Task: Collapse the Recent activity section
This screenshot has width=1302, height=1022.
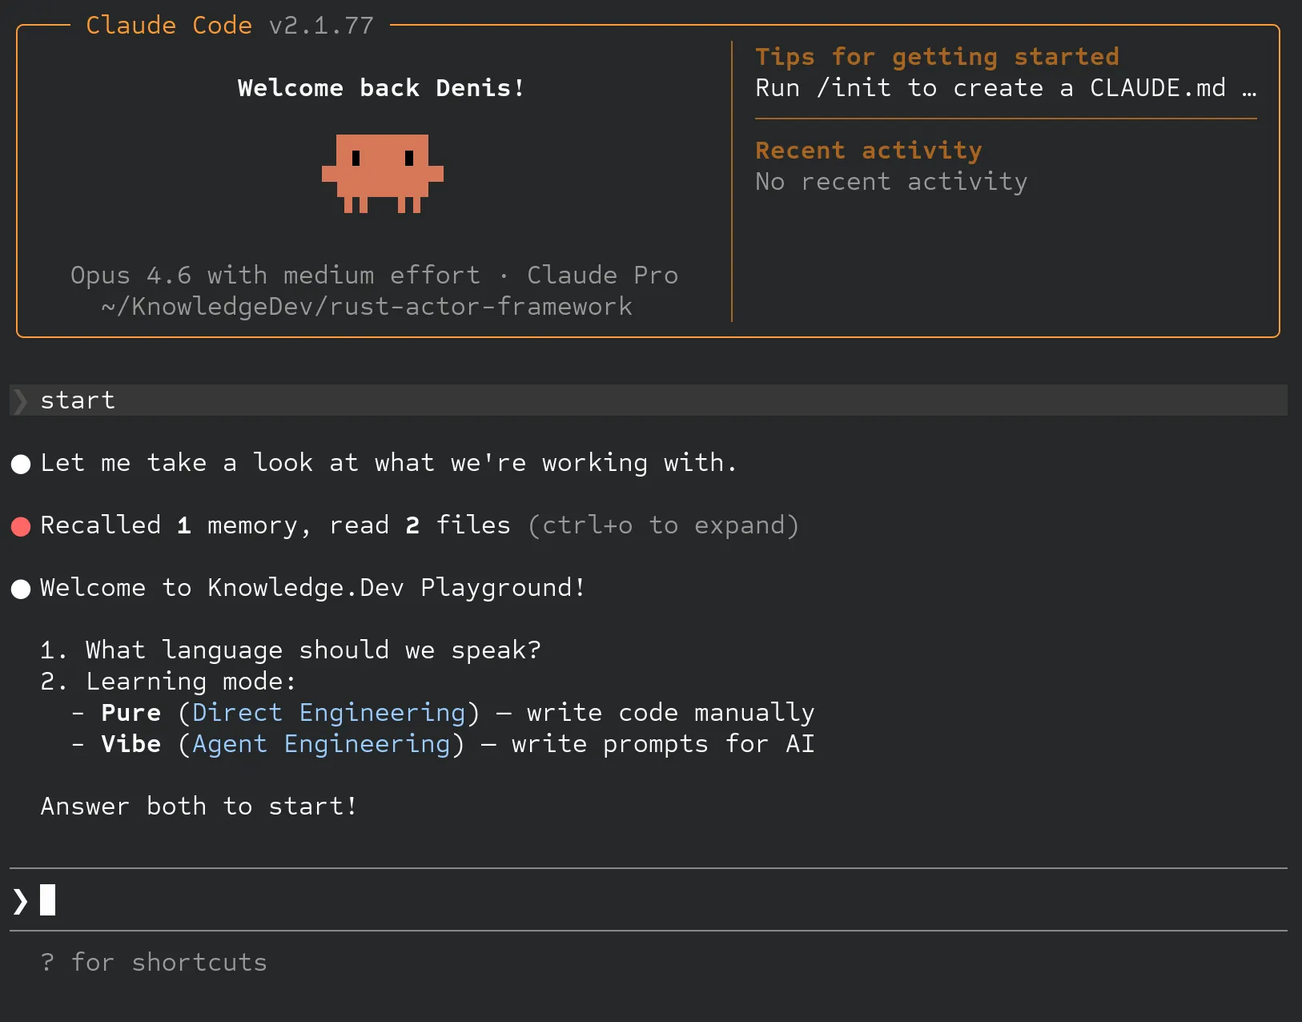Action: point(868,150)
